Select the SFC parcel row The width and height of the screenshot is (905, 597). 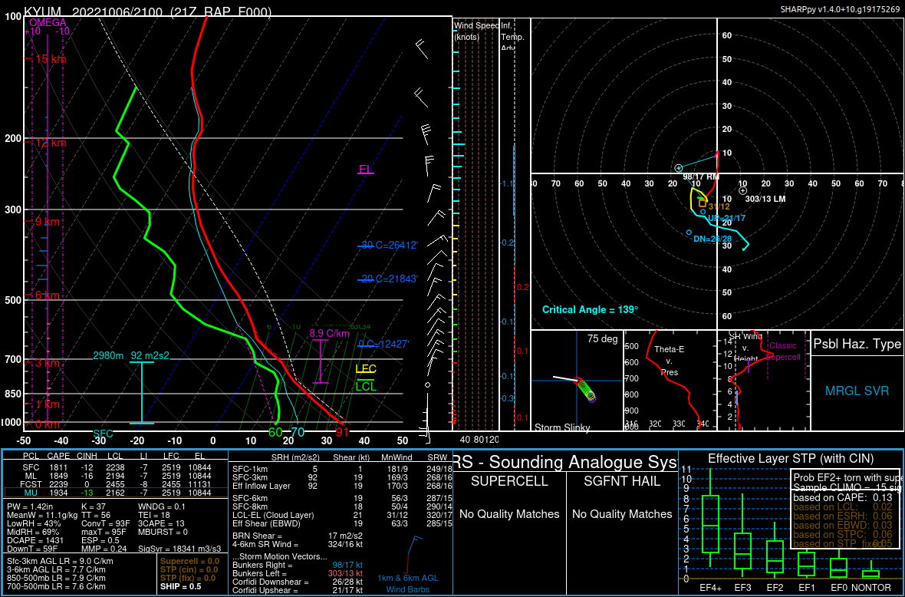coord(115,467)
